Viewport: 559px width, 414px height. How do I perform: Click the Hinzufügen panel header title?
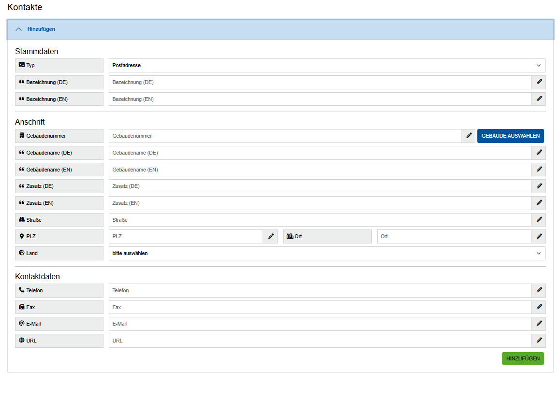pos(41,29)
